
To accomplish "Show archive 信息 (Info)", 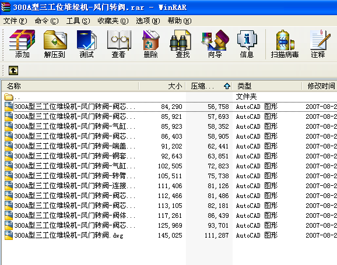I will point(247,44).
